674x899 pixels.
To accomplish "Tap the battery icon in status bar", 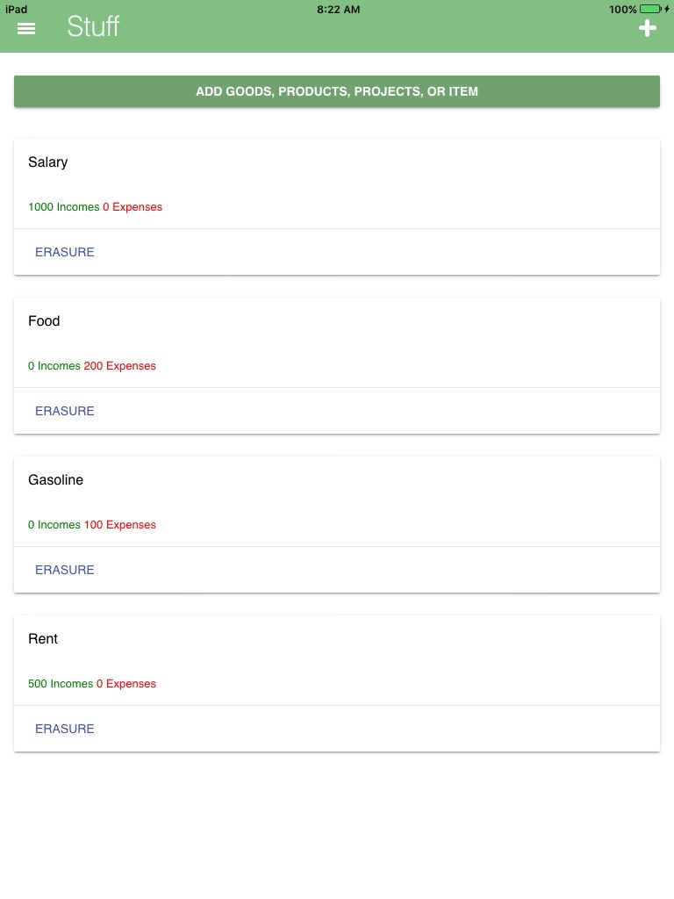I will pyautogui.click(x=651, y=9).
